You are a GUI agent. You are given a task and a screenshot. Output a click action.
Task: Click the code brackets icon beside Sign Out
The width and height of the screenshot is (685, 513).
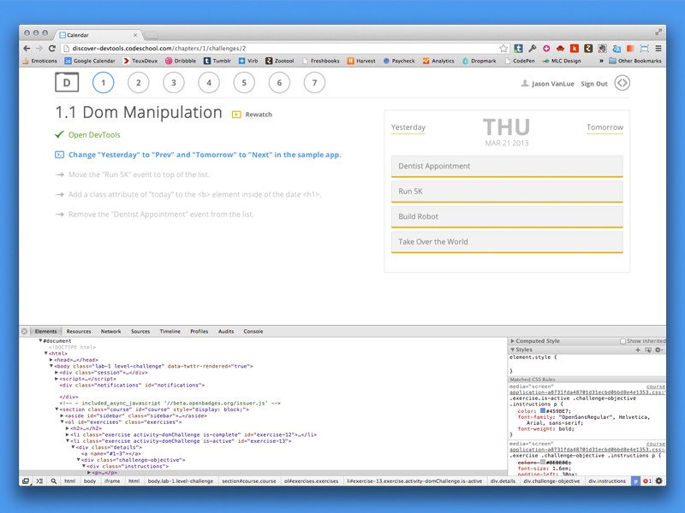(622, 83)
